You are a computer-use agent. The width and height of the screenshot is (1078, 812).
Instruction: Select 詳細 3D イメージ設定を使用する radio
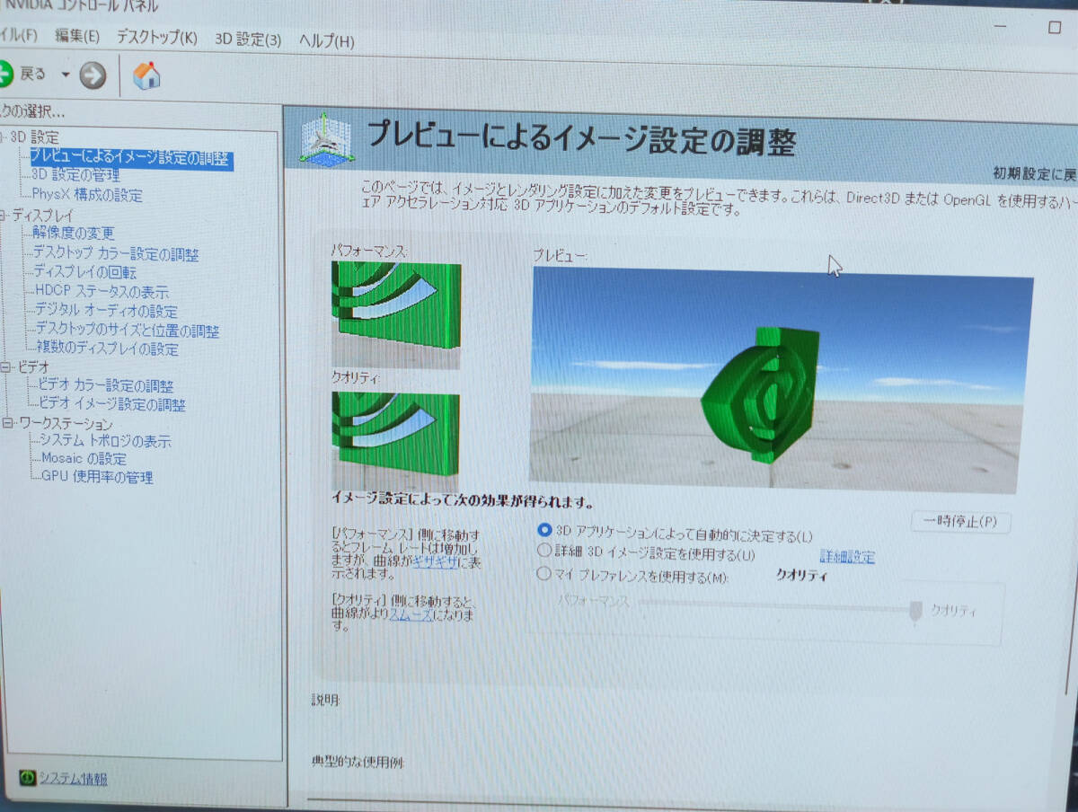pyautogui.click(x=543, y=549)
